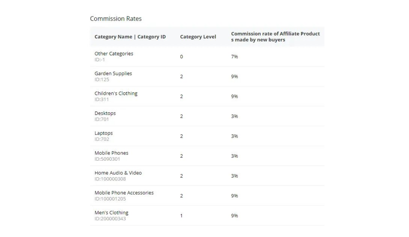This screenshot has width=409, height=237.
Task: Click the Category Name | Category ID header
Action: tap(130, 37)
